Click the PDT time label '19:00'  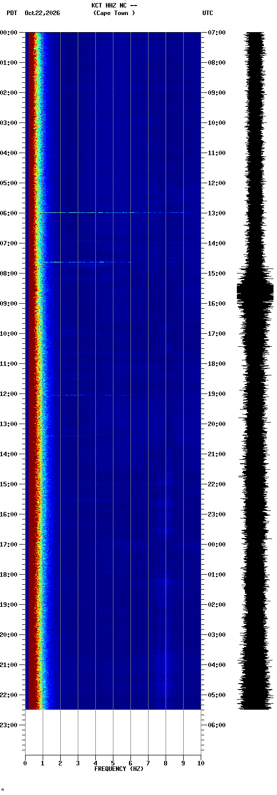(9, 605)
